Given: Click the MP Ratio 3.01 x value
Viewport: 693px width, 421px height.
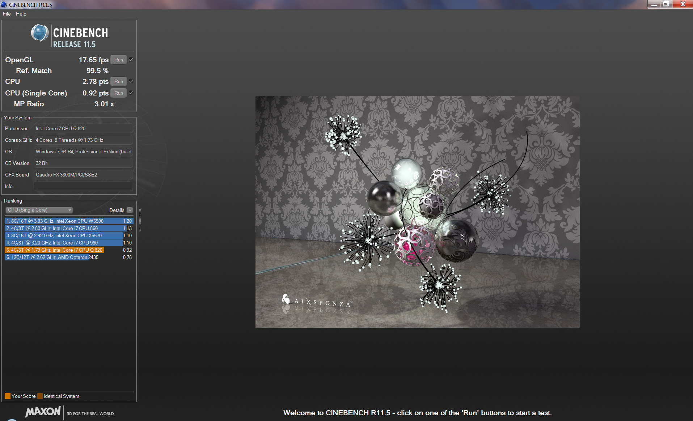Looking at the screenshot, I should coord(104,104).
